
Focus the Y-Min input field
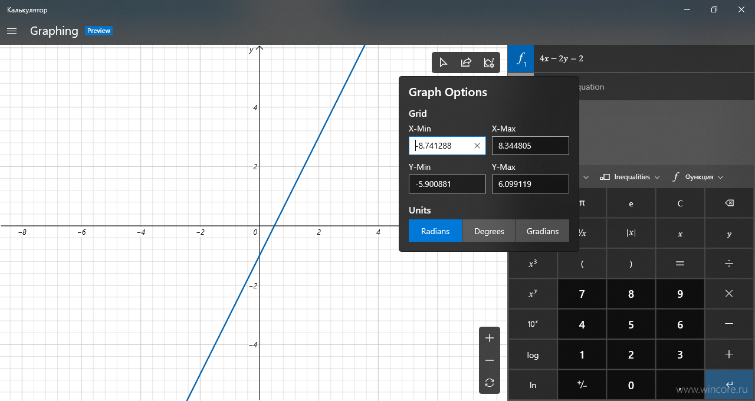[x=447, y=184]
